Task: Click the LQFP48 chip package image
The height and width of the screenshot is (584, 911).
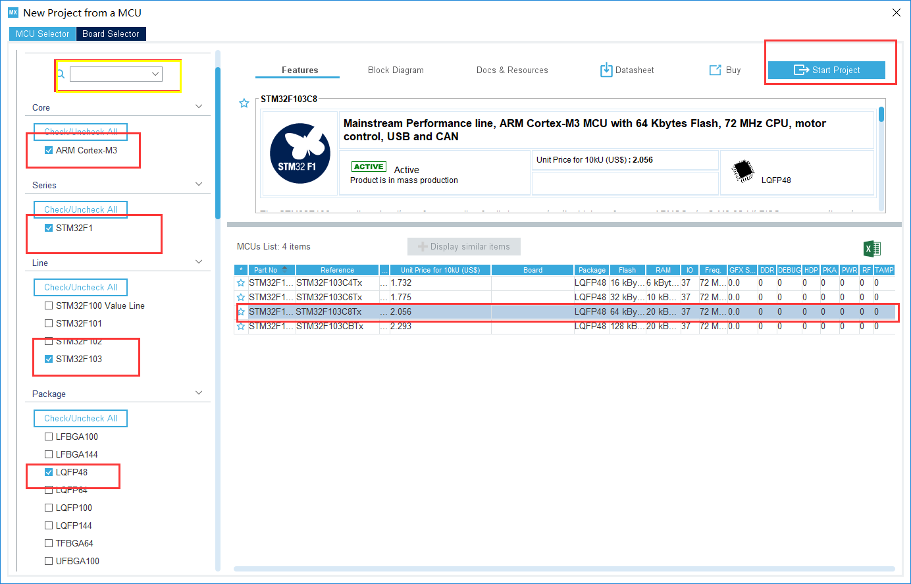Action: (743, 171)
